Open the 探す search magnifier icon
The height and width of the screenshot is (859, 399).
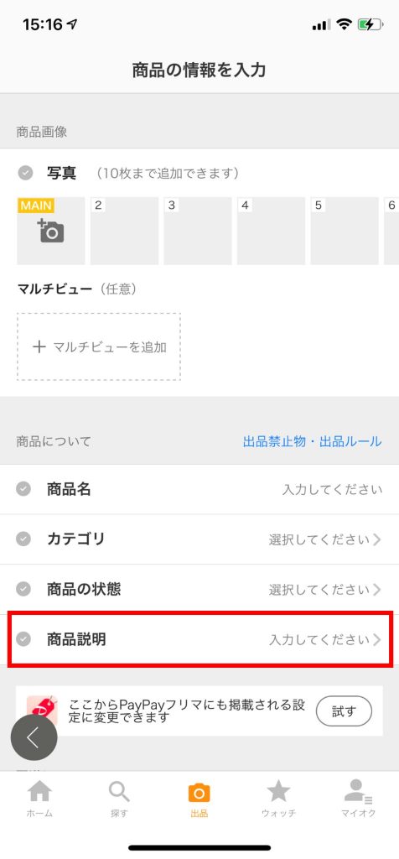point(119,792)
